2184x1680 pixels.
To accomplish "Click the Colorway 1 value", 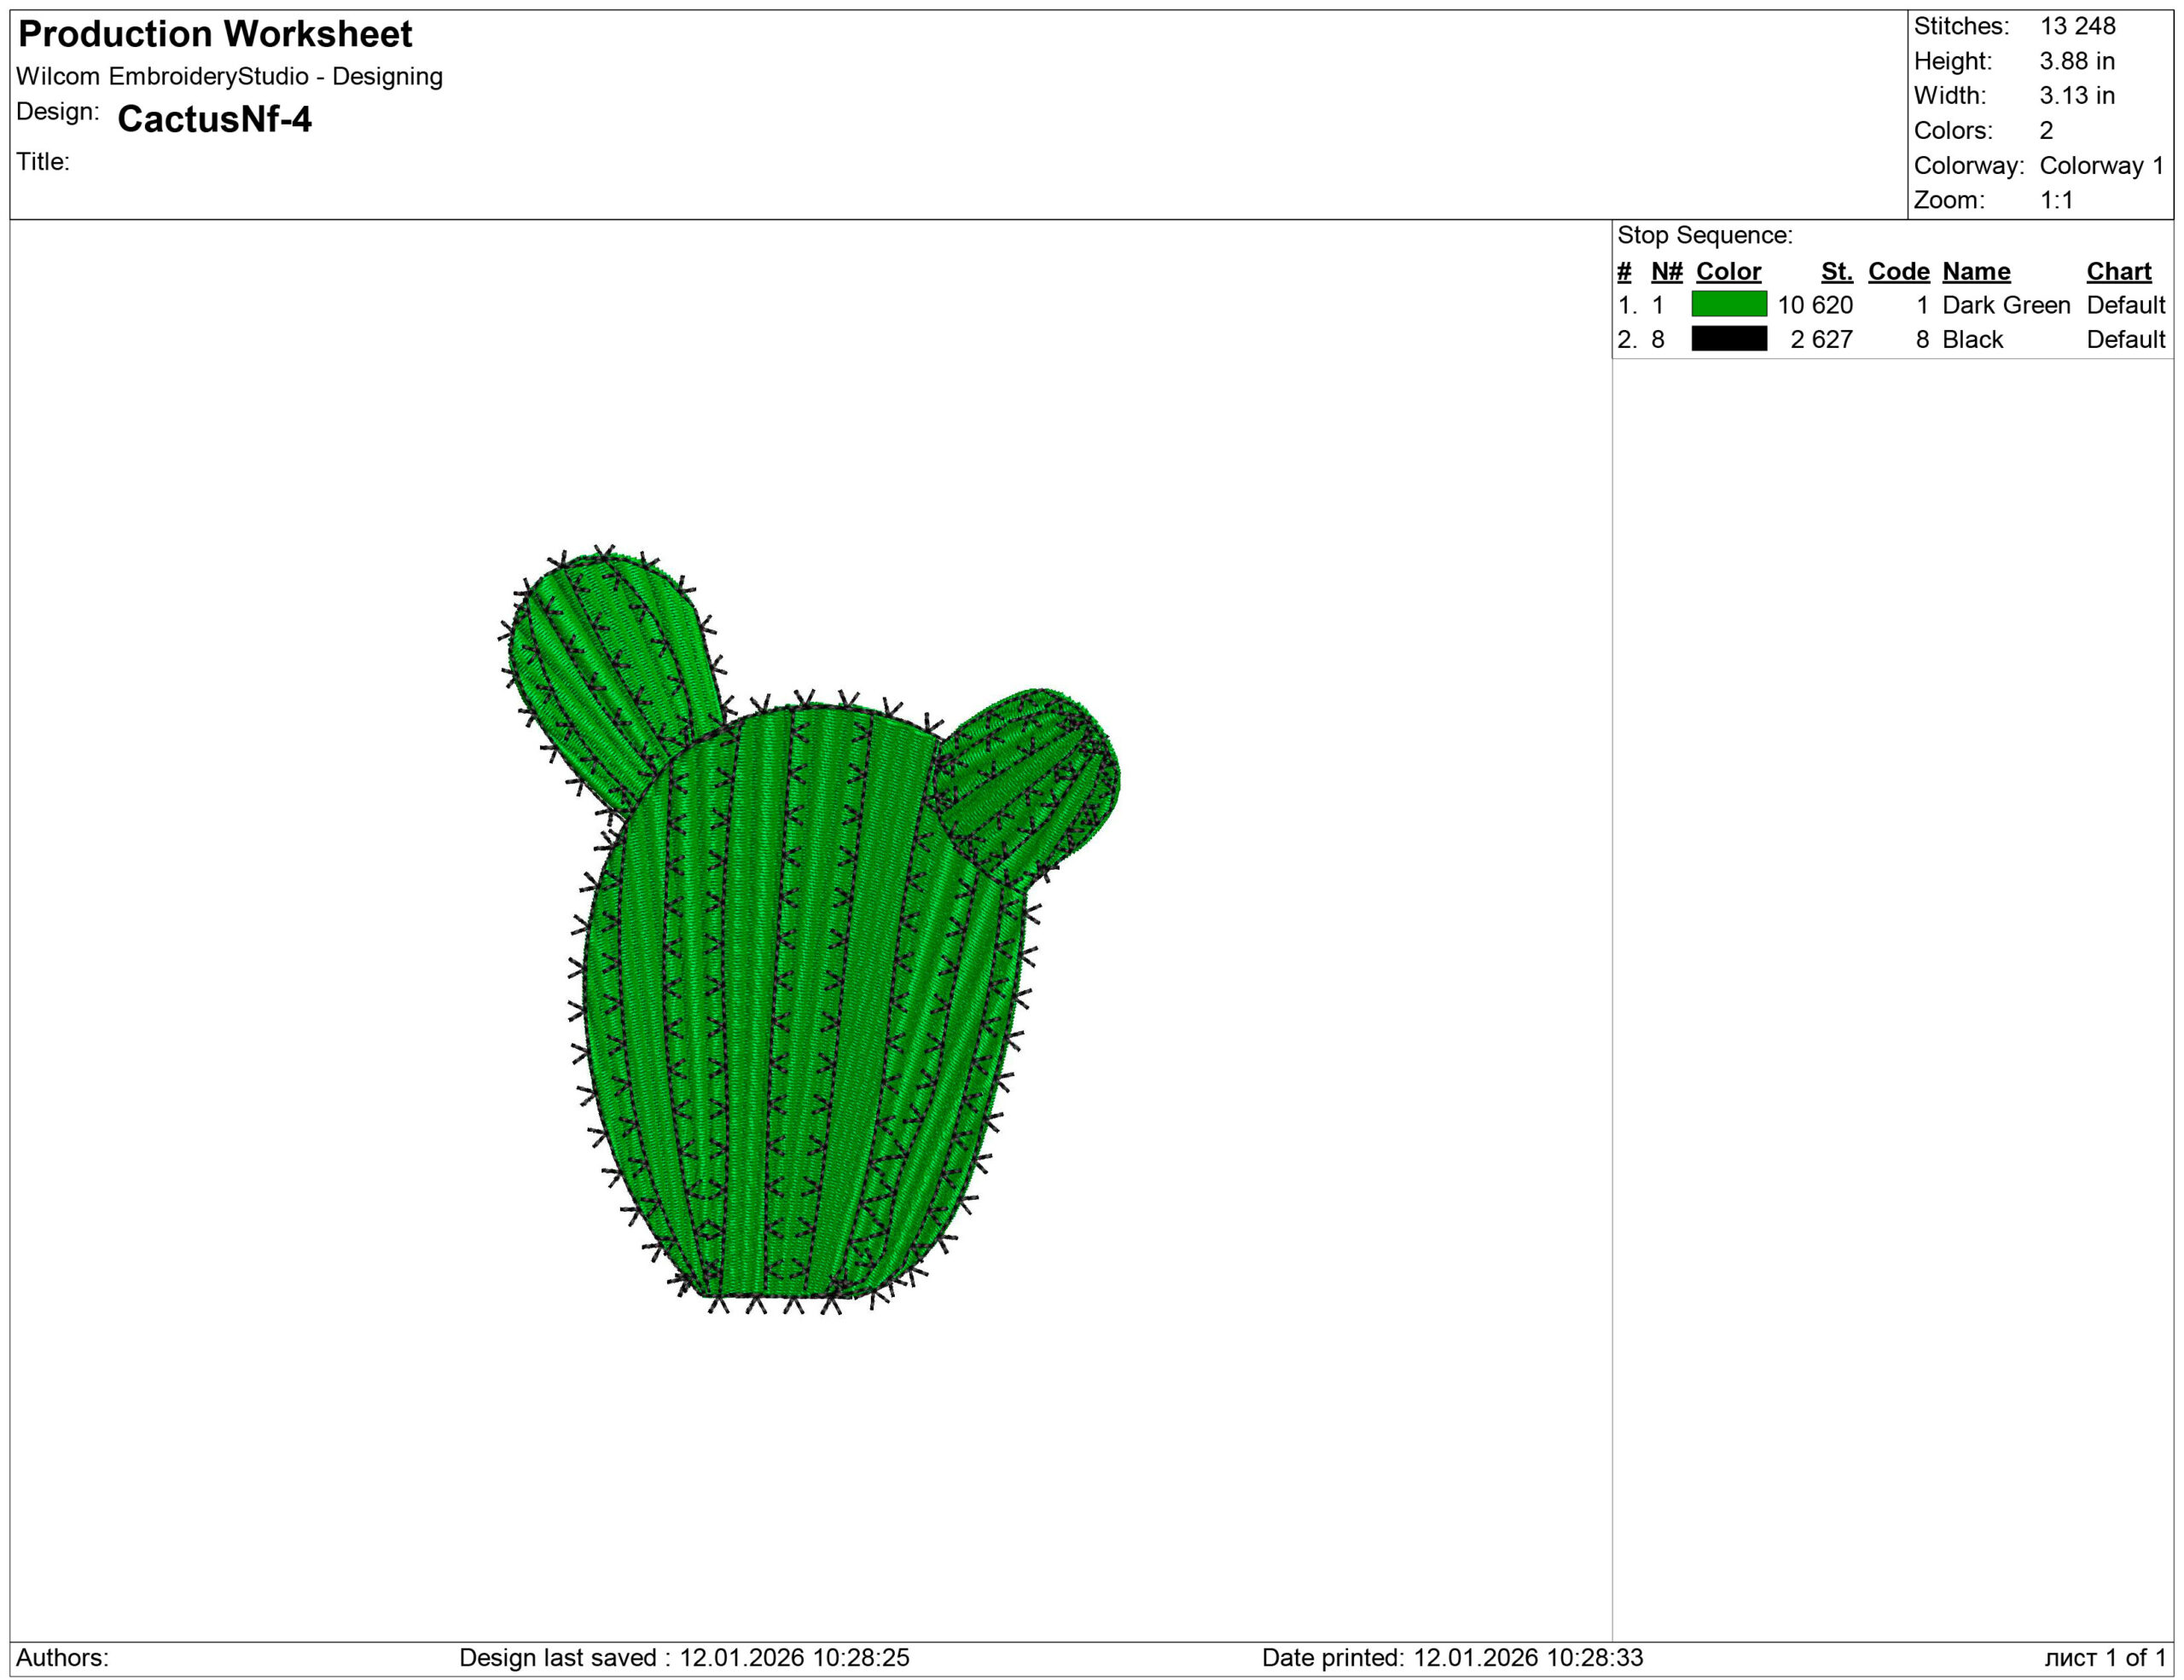I will (x=2101, y=165).
